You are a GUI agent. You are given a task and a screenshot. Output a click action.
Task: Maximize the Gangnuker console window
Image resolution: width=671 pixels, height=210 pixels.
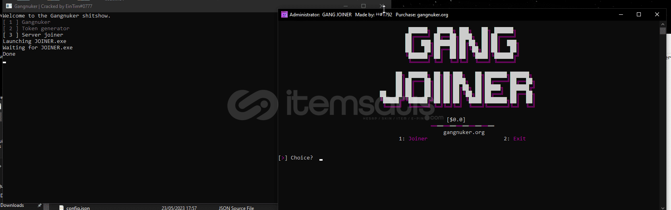[x=364, y=6]
